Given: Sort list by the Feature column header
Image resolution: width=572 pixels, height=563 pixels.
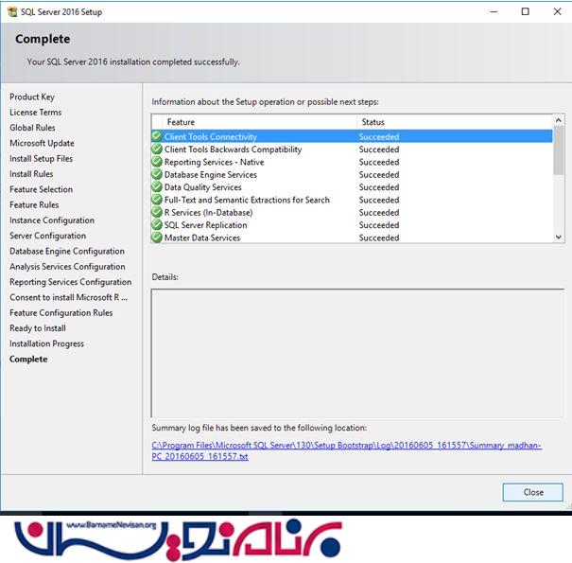Looking at the screenshot, I should [253, 122].
